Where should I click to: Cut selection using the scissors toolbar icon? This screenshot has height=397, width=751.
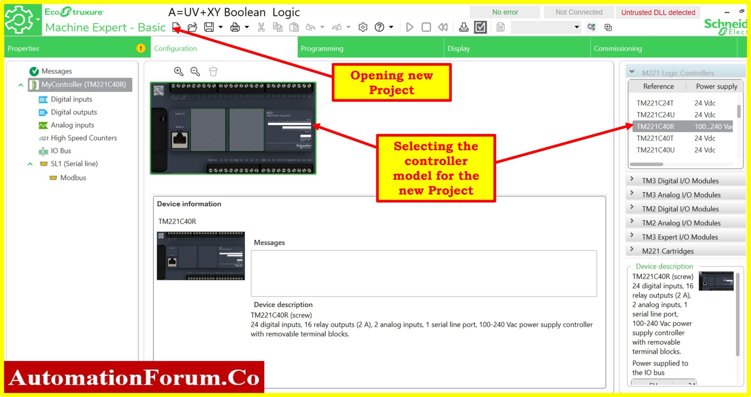click(x=261, y=27)
